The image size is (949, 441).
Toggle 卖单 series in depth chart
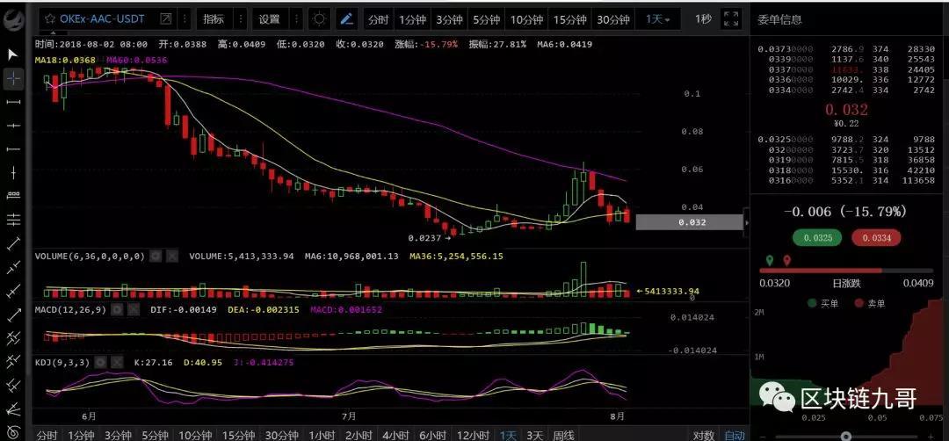(x=869, y=304)
